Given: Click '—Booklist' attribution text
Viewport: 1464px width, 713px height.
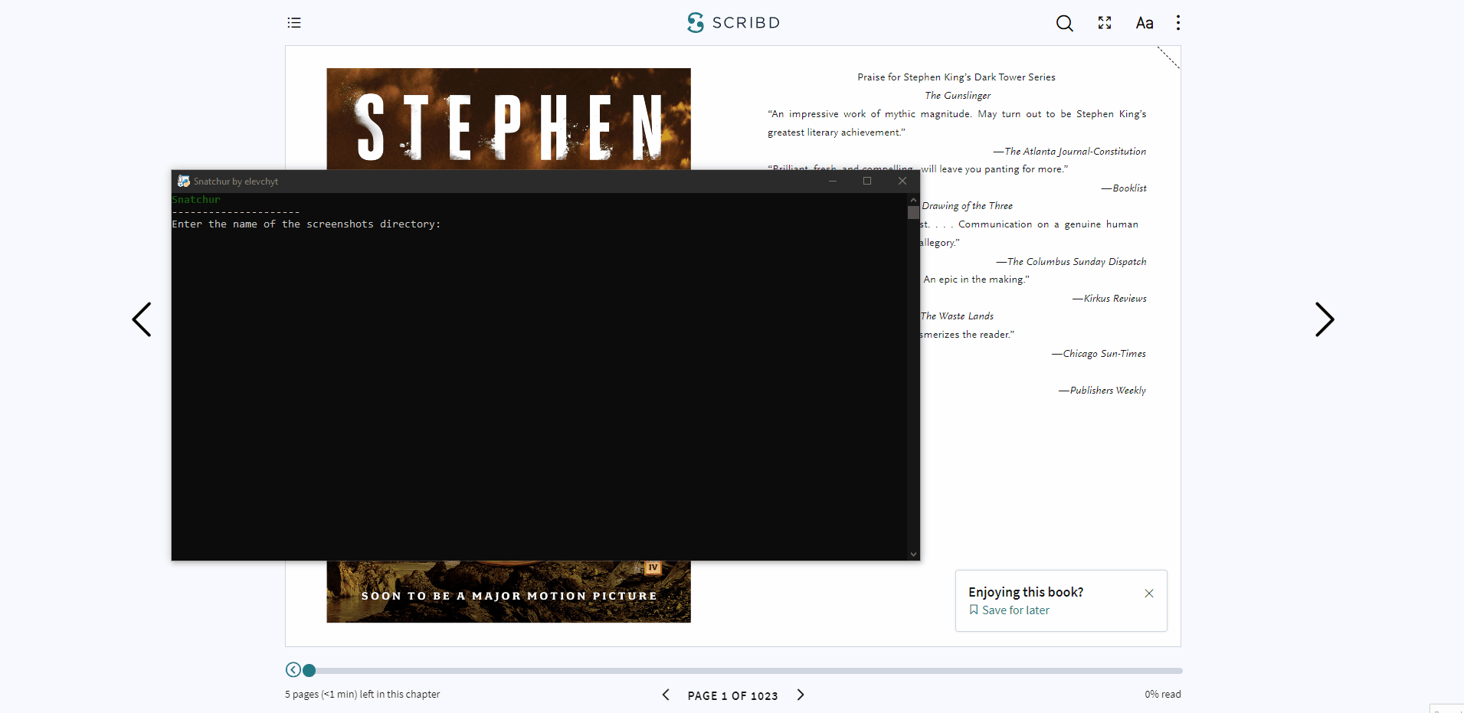Looking at the screenshot, I should point(1124,188).
